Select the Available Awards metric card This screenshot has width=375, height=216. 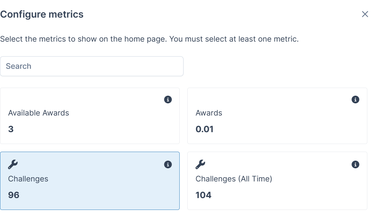[x=90, y=116]
